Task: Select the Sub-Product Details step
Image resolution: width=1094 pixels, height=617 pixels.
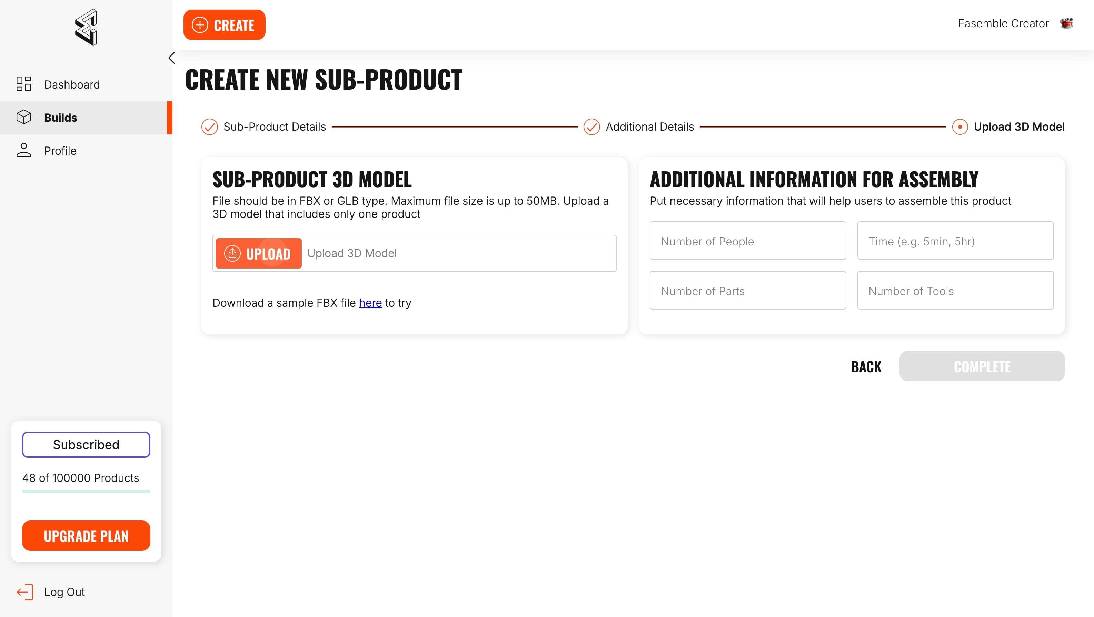Action: (x=274, y=127)
